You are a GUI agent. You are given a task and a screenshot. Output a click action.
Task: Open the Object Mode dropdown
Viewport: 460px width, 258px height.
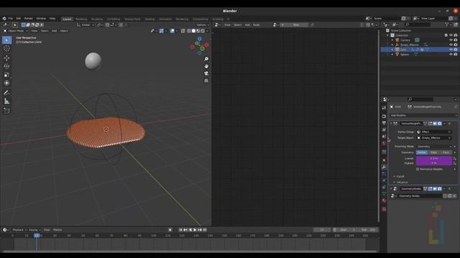15,31
